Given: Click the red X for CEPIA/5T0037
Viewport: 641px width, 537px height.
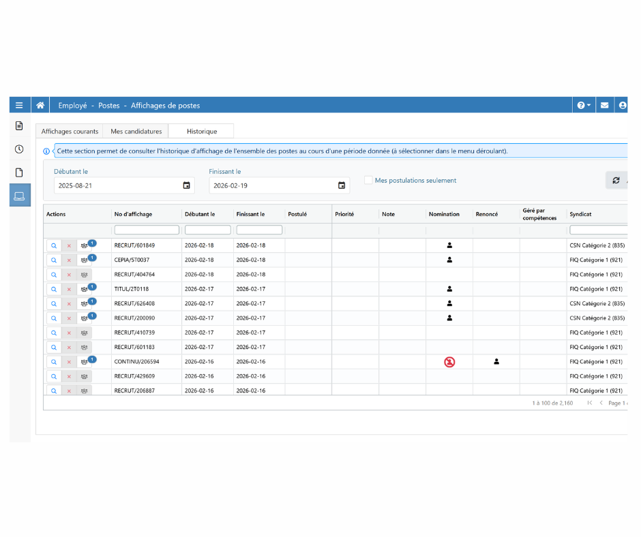Looking at the screenshot, I should pos(69,260).
